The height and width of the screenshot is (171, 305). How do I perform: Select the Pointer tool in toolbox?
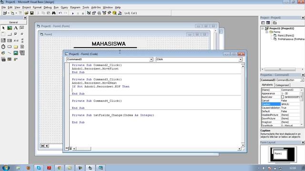tap(3, 28)
